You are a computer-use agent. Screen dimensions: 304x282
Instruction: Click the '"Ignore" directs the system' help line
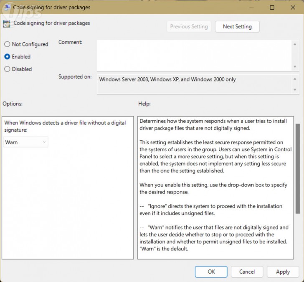[x=211, y=210]
